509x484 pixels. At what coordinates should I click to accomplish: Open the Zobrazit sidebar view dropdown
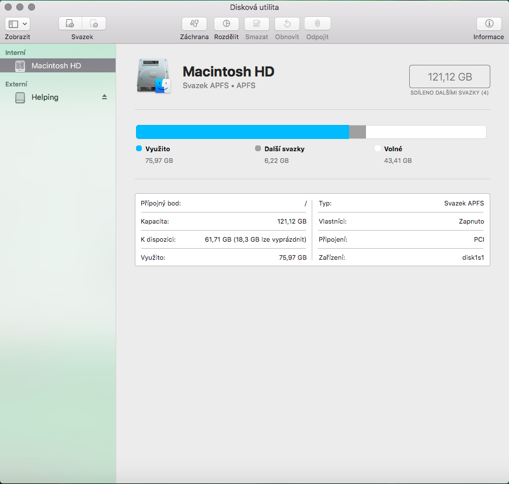[18, 24]
